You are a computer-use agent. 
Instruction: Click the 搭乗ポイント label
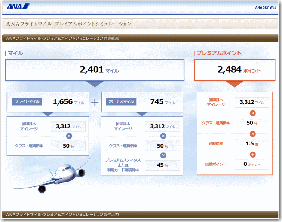(216, 164)
